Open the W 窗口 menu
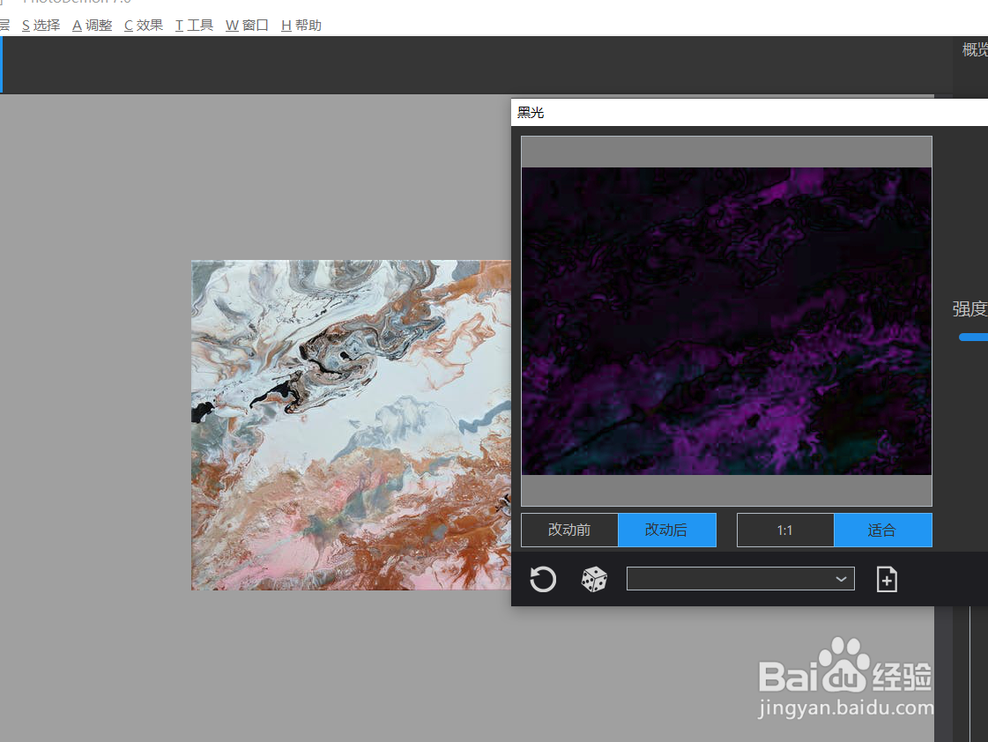Image resolution: width=988 pixels, height=742 pixels. point(247,26)
